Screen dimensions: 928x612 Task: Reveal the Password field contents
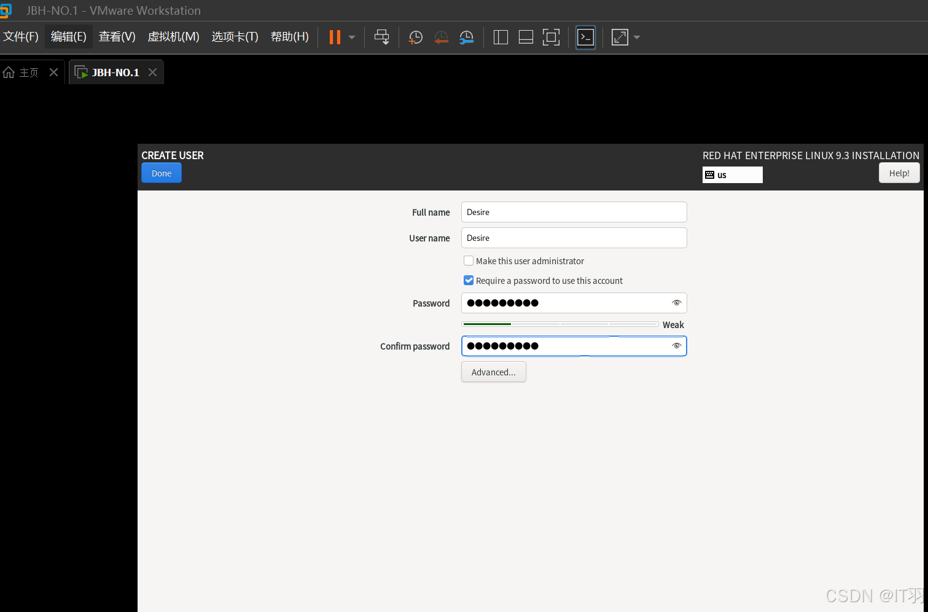click(676, 303)
